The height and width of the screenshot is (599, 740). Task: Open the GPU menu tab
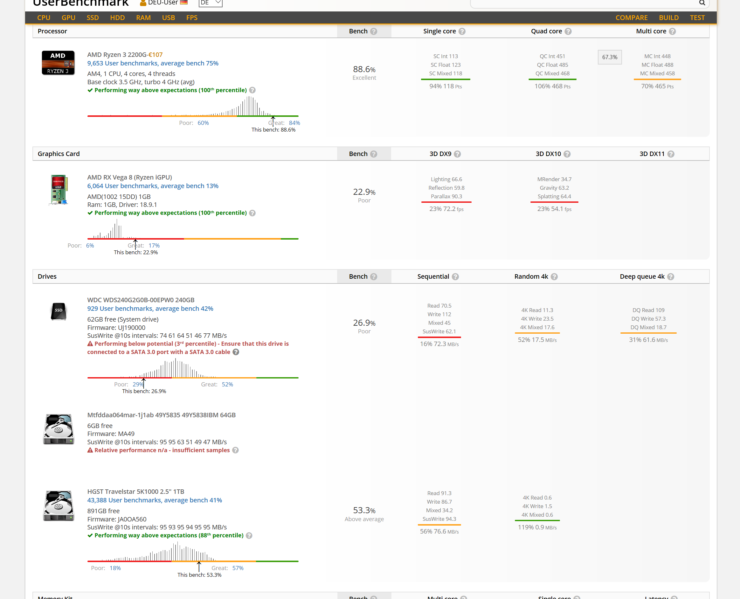point(68,17)
